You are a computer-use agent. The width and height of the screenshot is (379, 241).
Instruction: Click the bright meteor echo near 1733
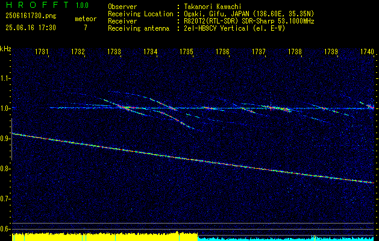point(124,107)
